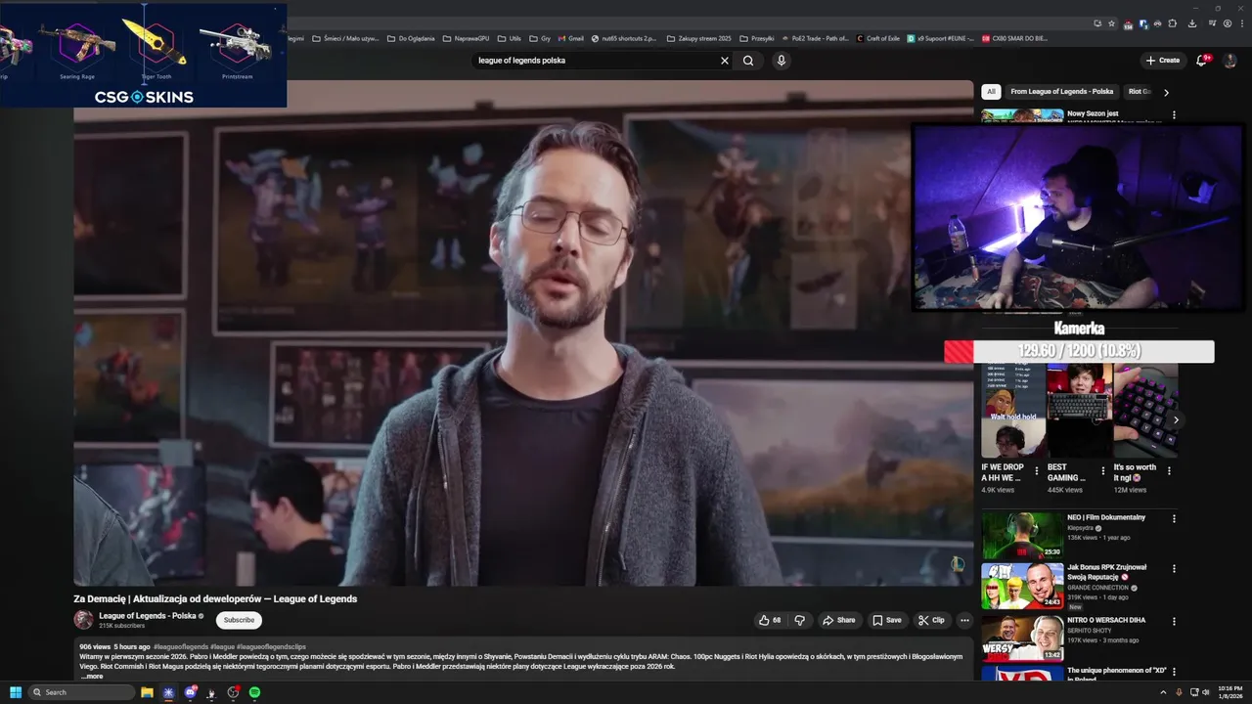Start voice search with the microphone icon
The image size is (1252, 704).
tap(781, 61)
